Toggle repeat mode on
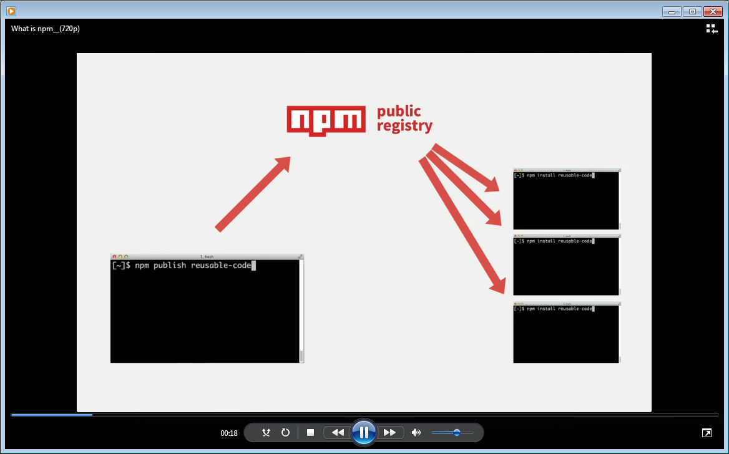729x454 pixels. coord(285,433)
